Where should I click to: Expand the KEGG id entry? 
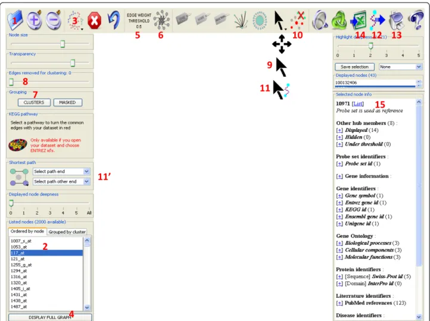[339, 210]
